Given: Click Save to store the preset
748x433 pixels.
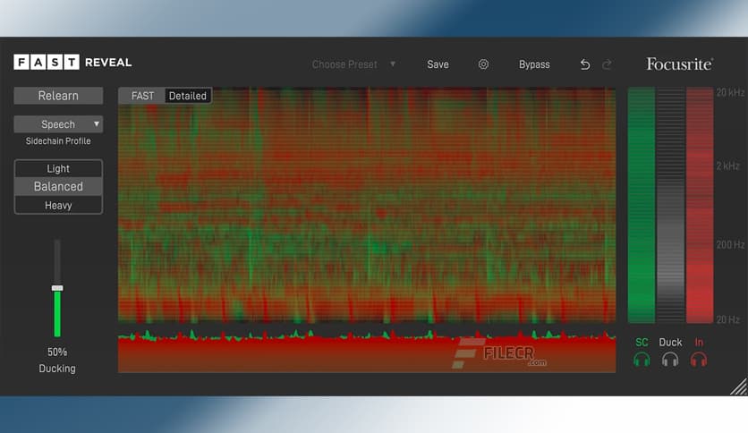Looking at the screenshot, I should point(438,64).
